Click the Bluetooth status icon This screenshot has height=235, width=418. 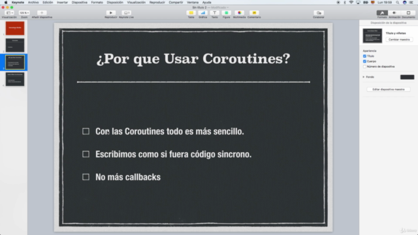point(345,3)
